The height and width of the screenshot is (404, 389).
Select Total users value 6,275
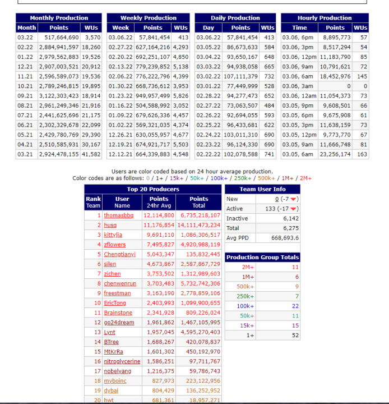click(x=291, y=228)
